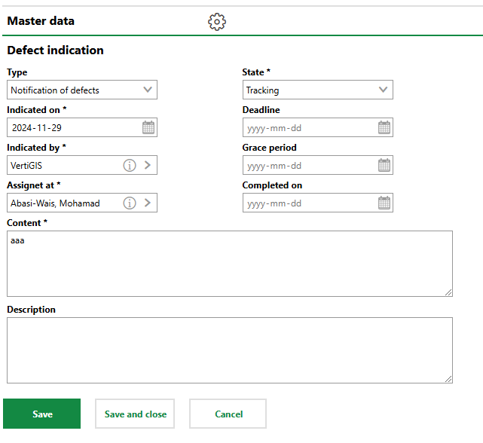Expand the Type dropdown
This screenshot has height=443, width=483.
(x=148, y=90)
